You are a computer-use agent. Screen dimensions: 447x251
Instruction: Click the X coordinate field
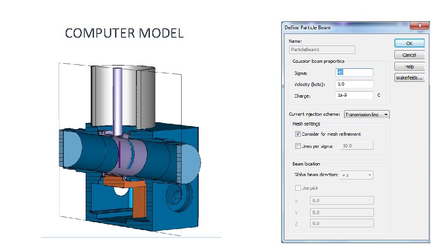(342, 200)
